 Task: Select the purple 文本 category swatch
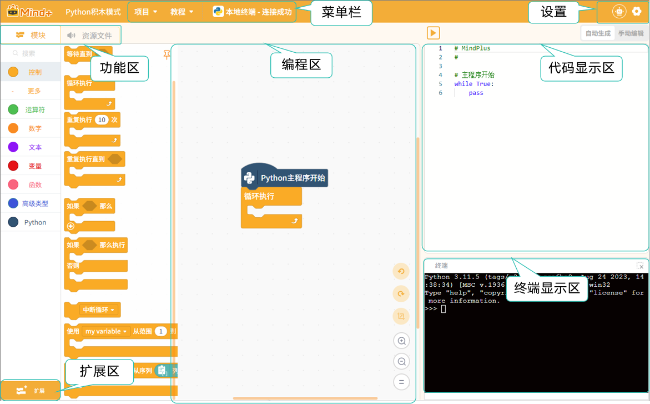point(13,147)
